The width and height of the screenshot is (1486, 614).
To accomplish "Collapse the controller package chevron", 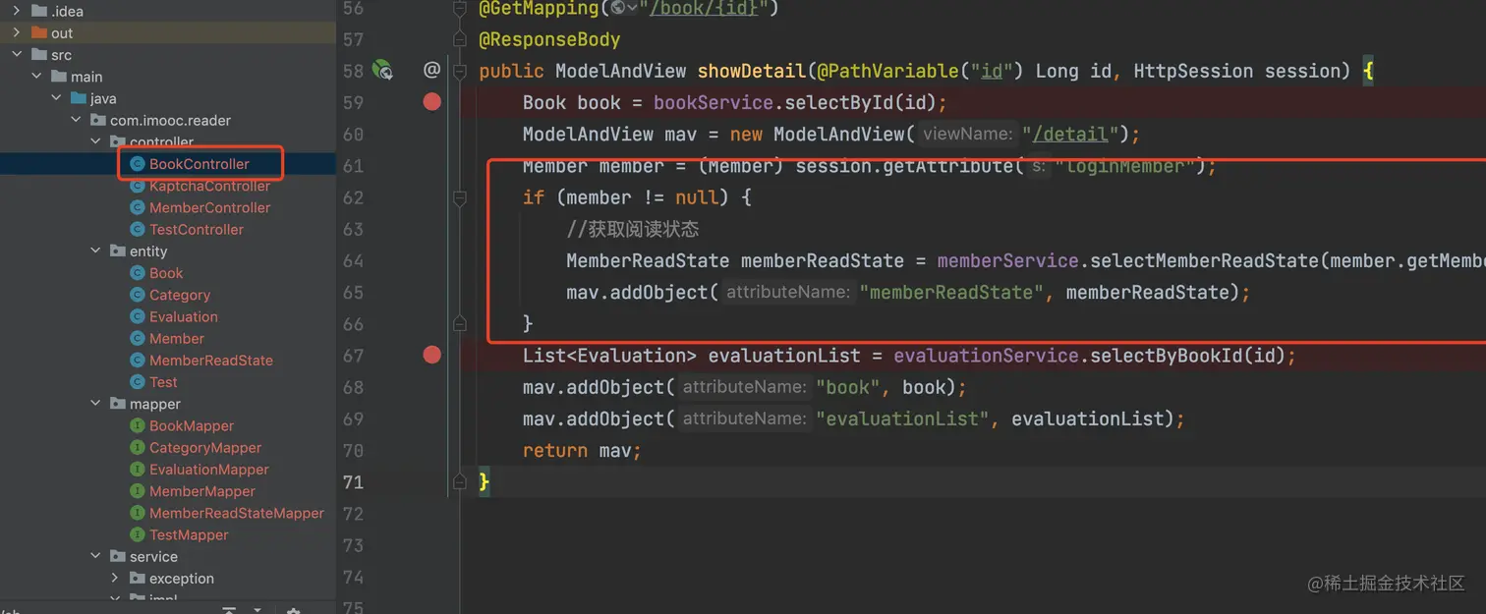I will 95,141.
